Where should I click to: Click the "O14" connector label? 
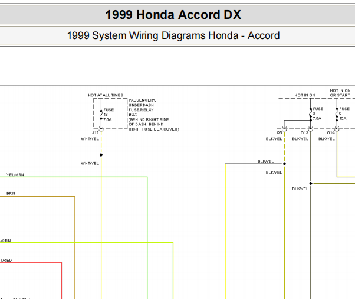331,133
